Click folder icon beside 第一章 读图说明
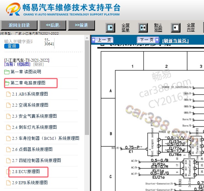 [7, 72]
